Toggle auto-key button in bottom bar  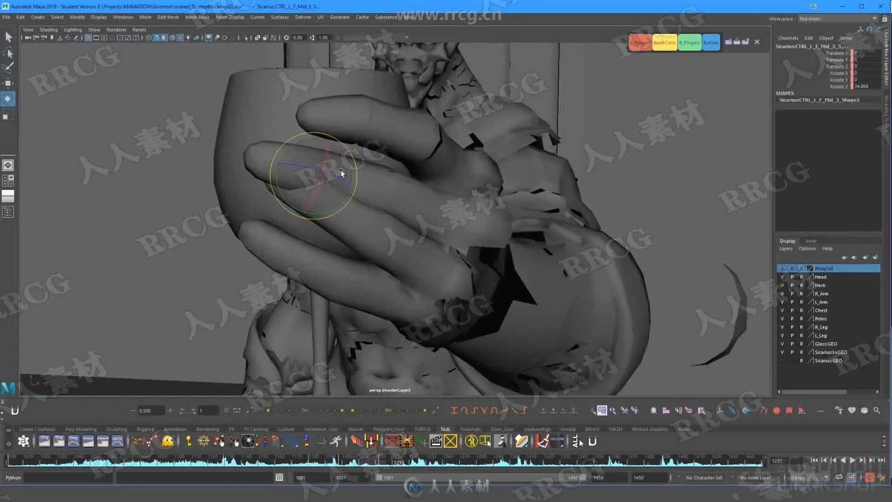point(869,478)
